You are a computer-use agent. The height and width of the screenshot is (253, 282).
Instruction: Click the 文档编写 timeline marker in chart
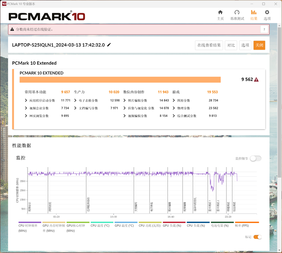click(x=136, y=207)
